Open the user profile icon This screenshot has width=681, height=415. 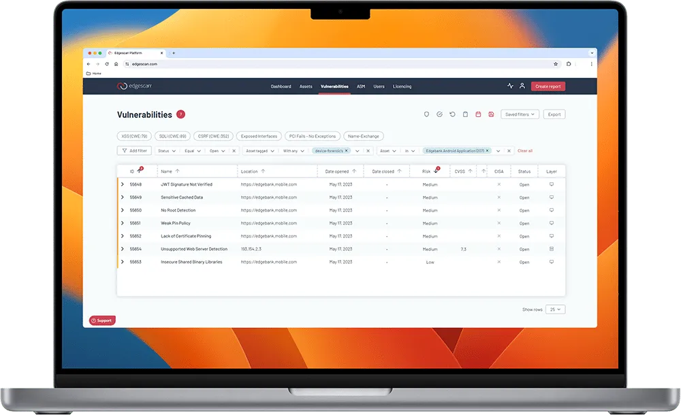click(x=522, y=86)
